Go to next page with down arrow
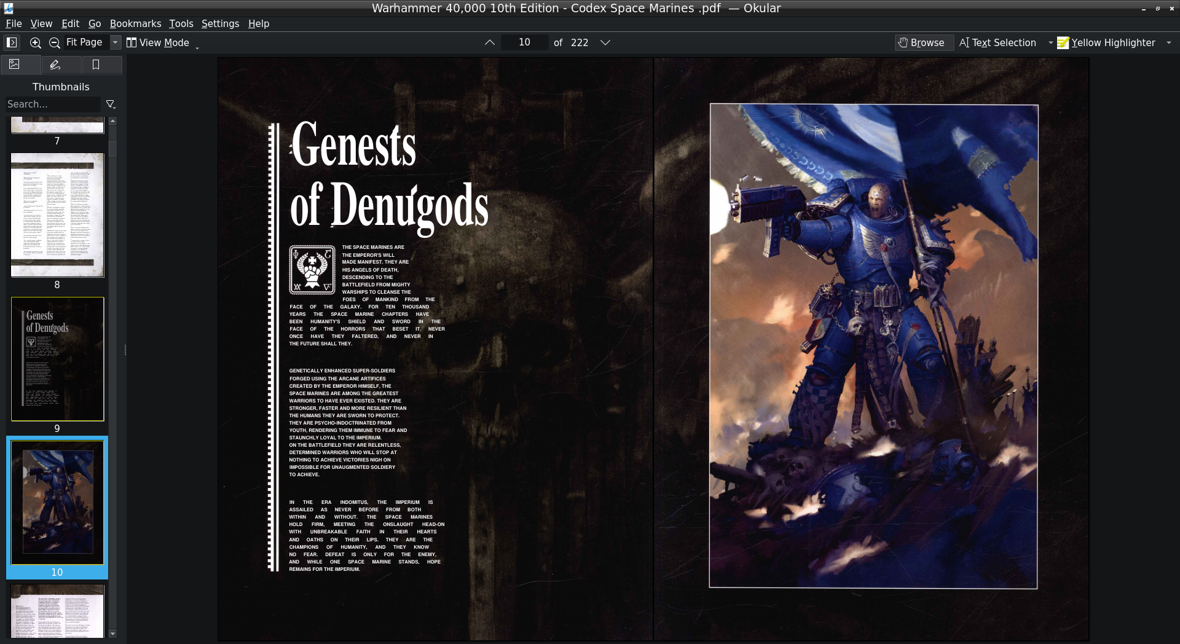The width and height of the screenshot is (1180, 644). click(605, 42)
